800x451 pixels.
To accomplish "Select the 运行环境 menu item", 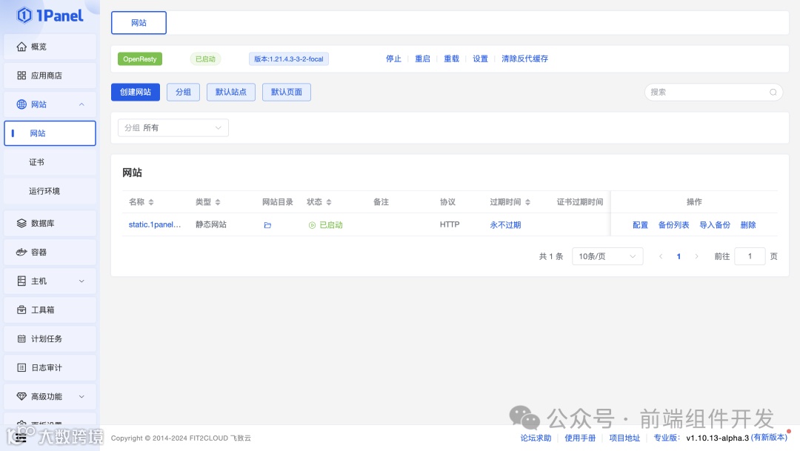I will point(43,190).
